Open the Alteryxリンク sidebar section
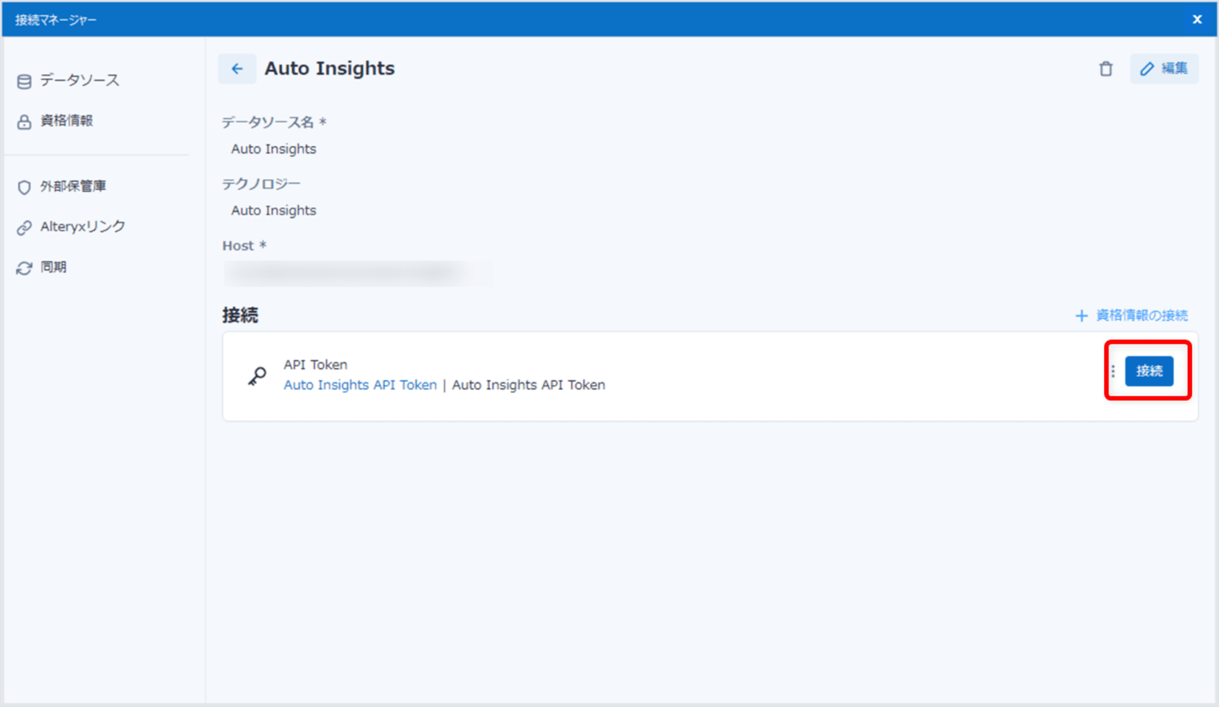This screenshot has height=707, width=1219. coord(83,227)
